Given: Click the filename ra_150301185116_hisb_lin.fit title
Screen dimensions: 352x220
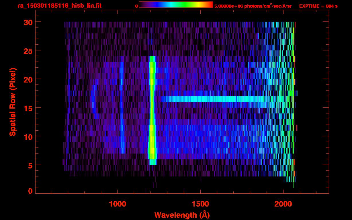Looking at the screenshot, I should (59, 5).
